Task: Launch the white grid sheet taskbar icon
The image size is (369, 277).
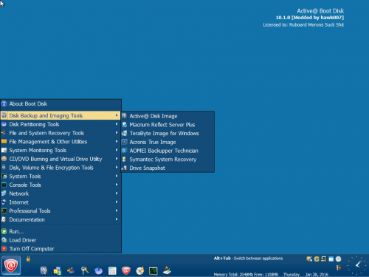Action: point(112,271)
